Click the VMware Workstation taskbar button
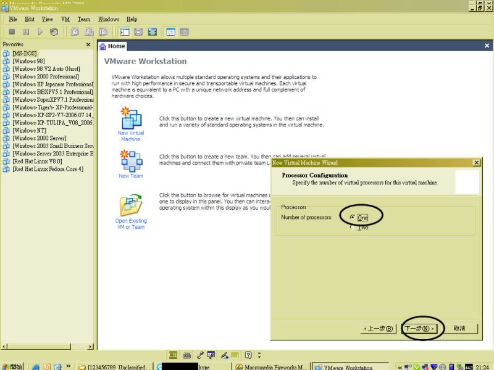Image resolution: width=494 pixels, height=370 pixels. click(350, 367)
